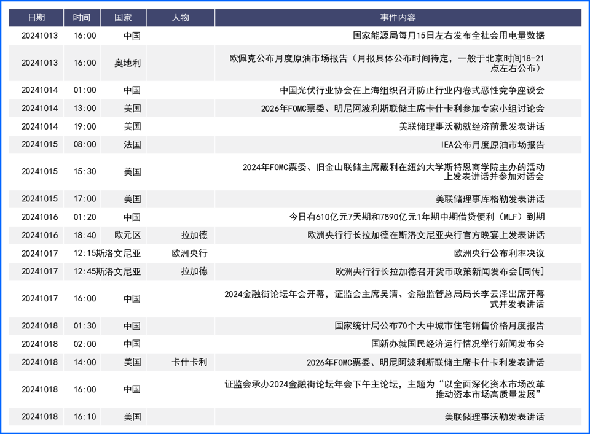Click 斯洛文尼亚 in the 12:45 row
Image resolution: width=590 pixels, height=434 pixels.
(x=119, y=272)
